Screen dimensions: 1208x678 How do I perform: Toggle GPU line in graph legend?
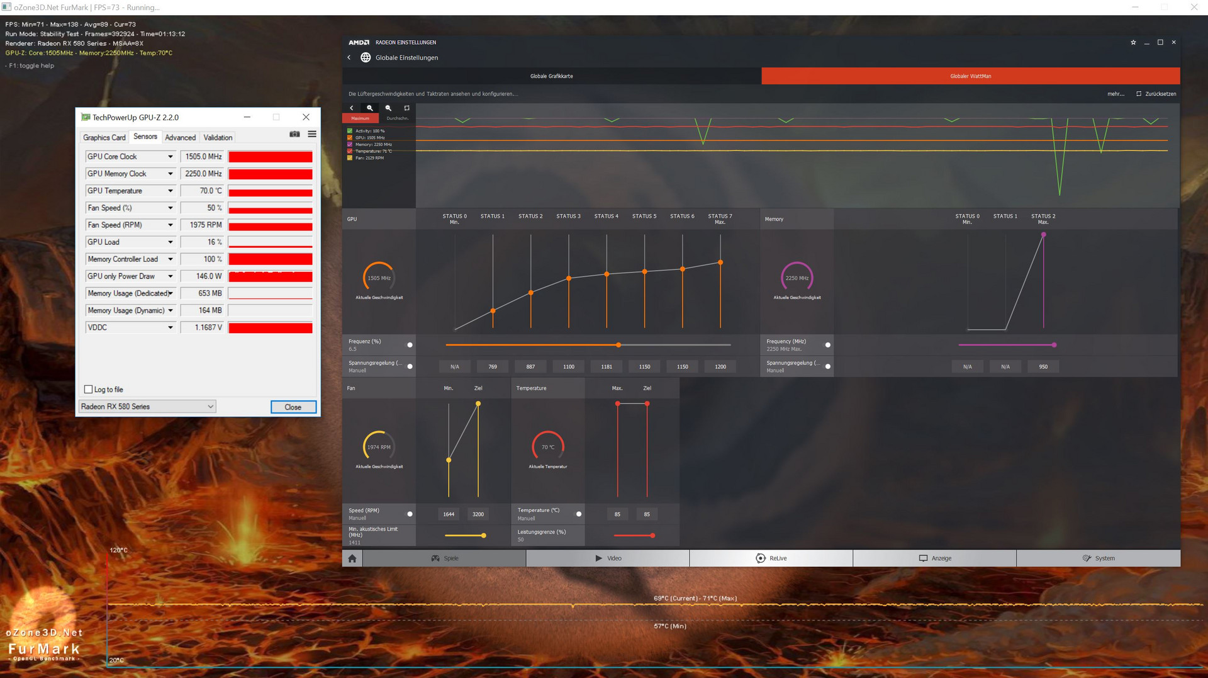point(350,137)
